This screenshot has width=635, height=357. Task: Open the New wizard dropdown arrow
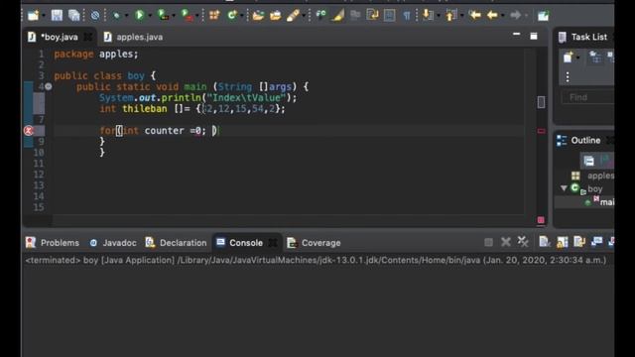(44, 16)
